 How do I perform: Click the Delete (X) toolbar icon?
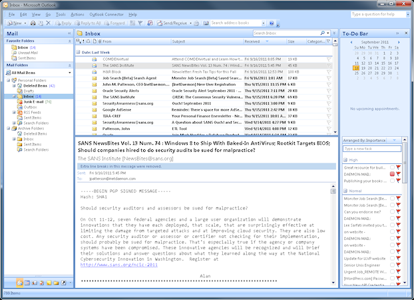(x=48, y=23)
